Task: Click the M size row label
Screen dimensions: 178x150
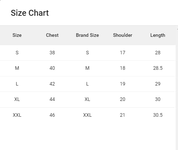Action: [x=17, y=68]
